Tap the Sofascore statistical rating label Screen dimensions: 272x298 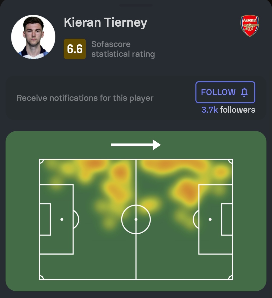(x=123, y=49)
